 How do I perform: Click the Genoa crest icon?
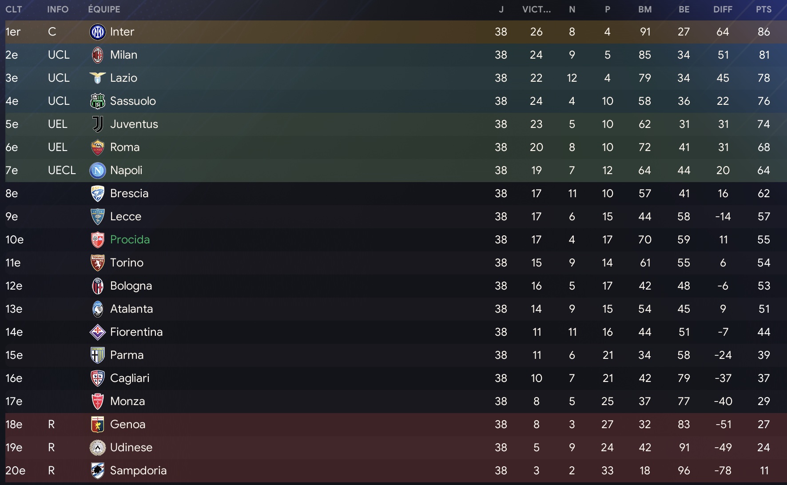[98, 425]
